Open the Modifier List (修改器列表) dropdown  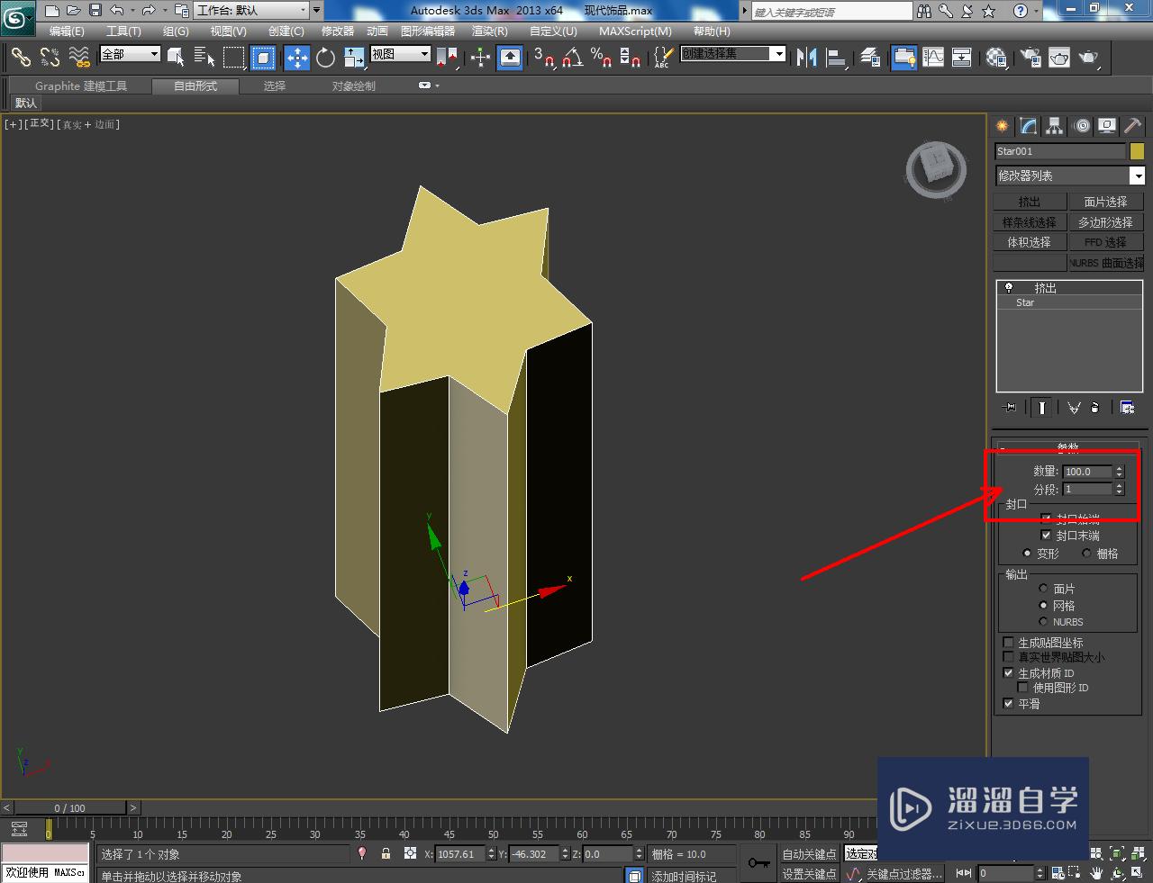pyautogui.click(x=1070, y=176)
